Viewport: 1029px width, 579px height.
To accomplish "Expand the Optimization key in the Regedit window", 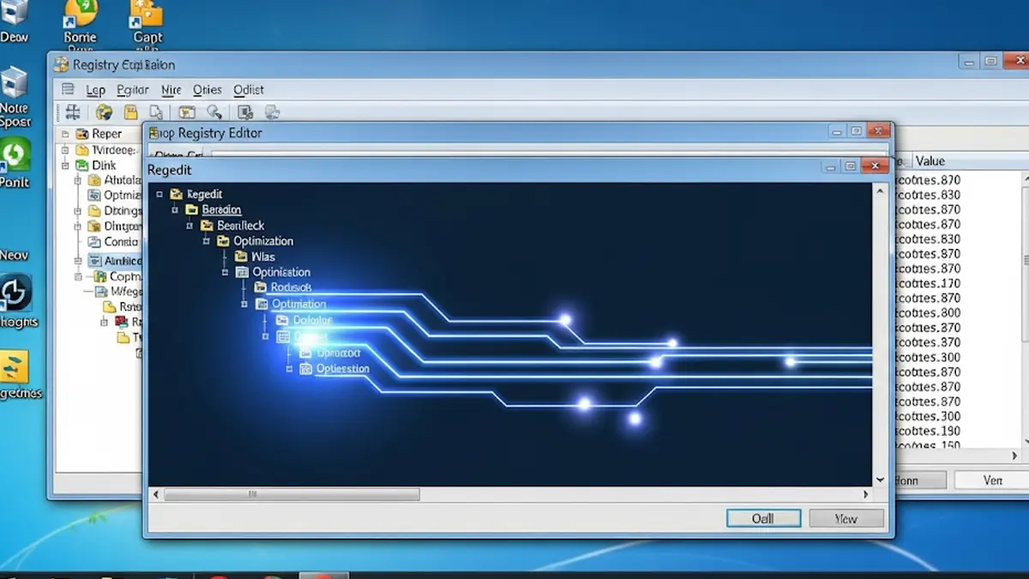I will pyautogui.click(x=206, y=241).
